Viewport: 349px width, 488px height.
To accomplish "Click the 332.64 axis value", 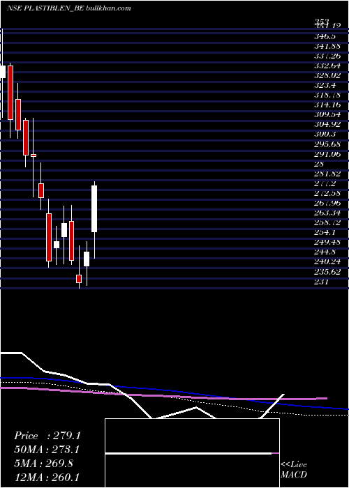I will pos(327,66).
